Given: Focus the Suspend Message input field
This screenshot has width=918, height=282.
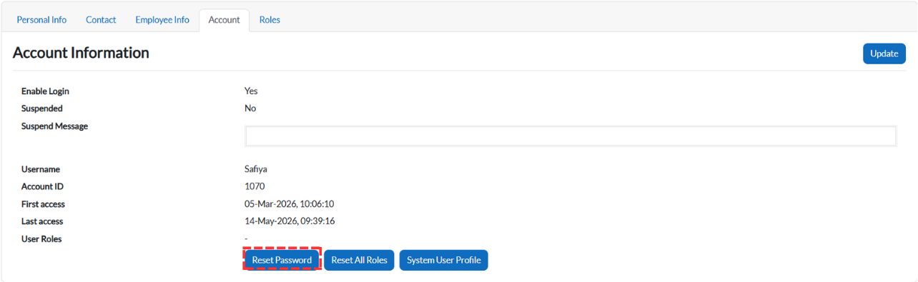Looking at the screenshot, I should (571, 136).
